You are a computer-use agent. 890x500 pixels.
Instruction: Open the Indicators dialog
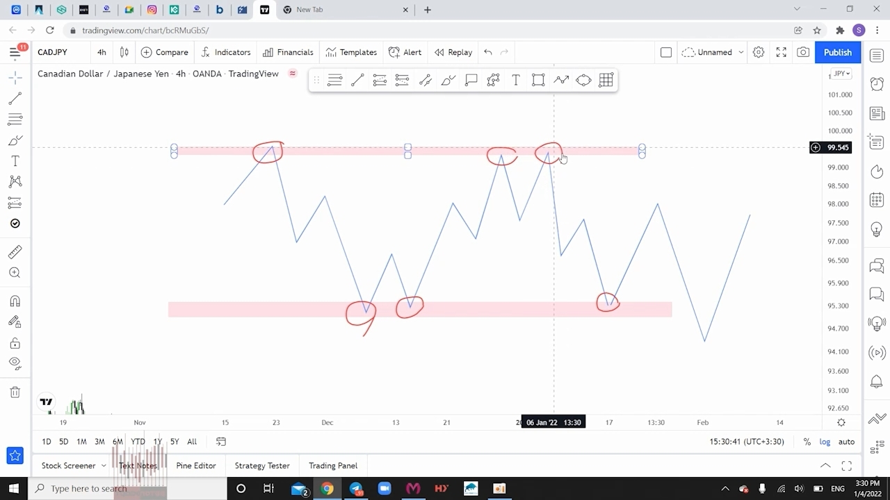[x=225, y=52]
